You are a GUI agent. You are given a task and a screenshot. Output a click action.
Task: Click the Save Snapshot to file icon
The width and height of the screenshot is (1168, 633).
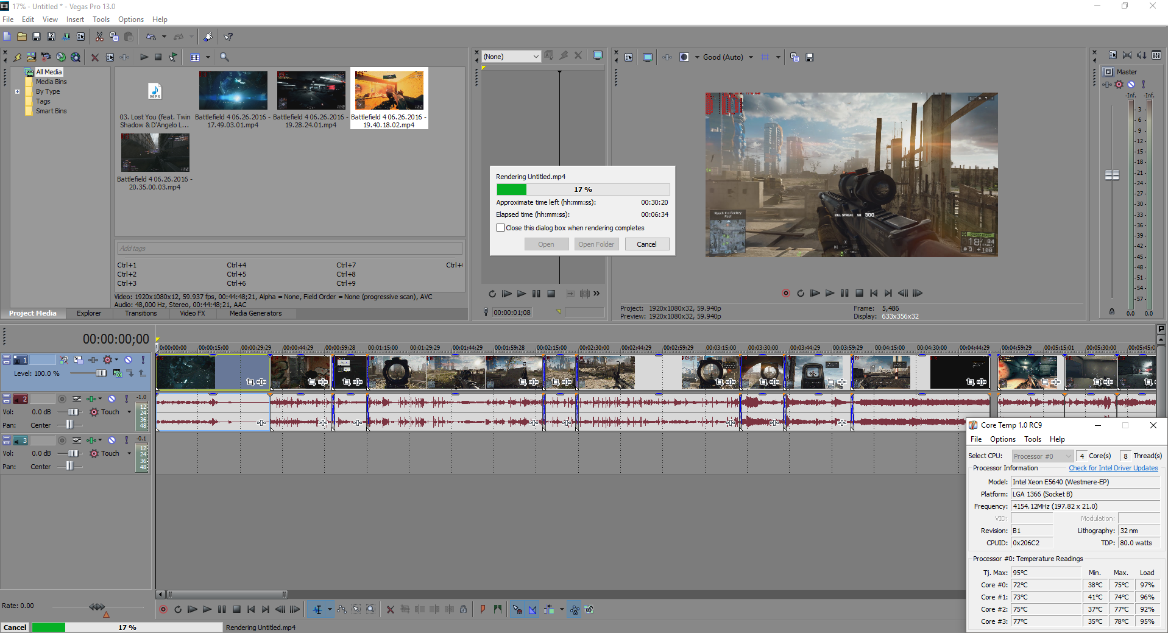coord(810,57)
